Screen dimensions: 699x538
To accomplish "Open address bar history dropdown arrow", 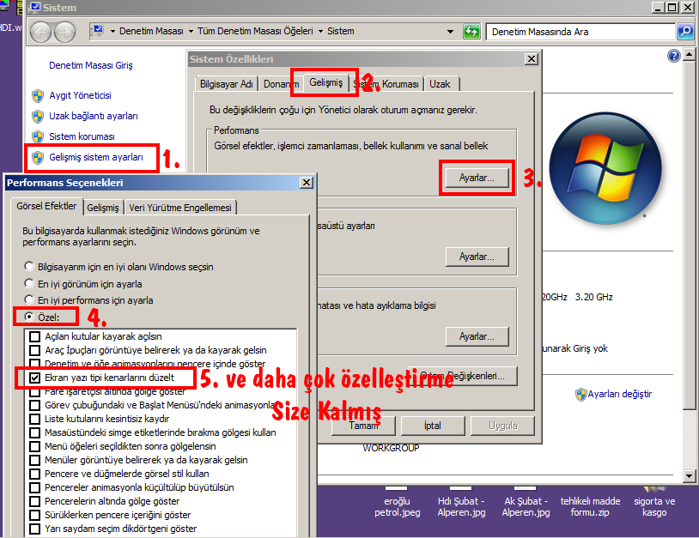I will click(x=450, y=32).
